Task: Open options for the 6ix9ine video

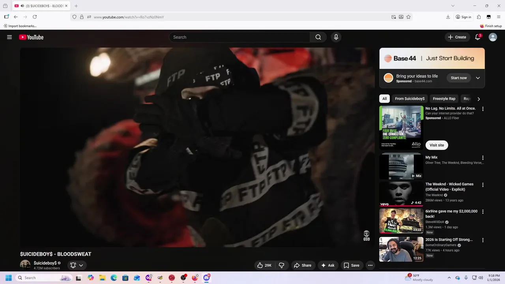Action: click(x=483, y=212)
